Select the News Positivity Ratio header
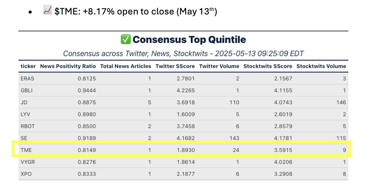The height and width of the screenshot is (186, 371). click(x=68, y=66)
